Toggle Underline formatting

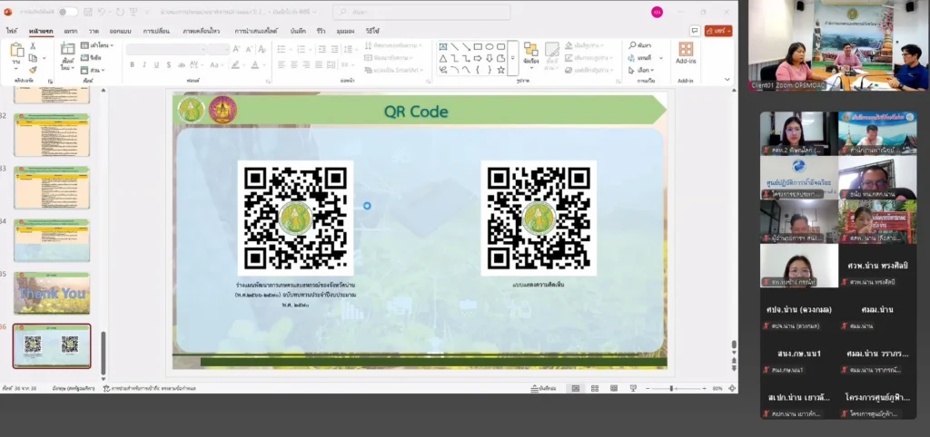(x=156, y=64)
